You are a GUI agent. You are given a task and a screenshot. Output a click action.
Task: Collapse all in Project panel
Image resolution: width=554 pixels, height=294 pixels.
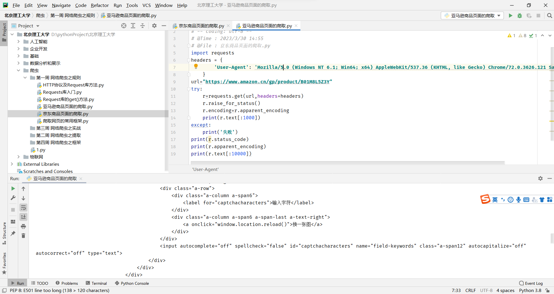[x=143, y=26]
